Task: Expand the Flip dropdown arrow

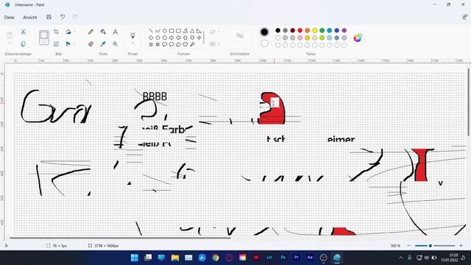Action: [74, 44]
